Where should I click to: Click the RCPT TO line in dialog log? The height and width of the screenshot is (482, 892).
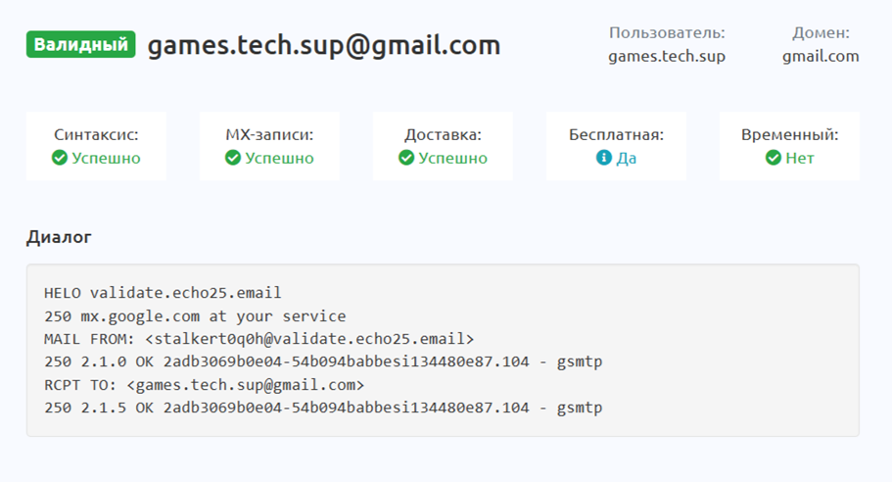tap(205, 385)
